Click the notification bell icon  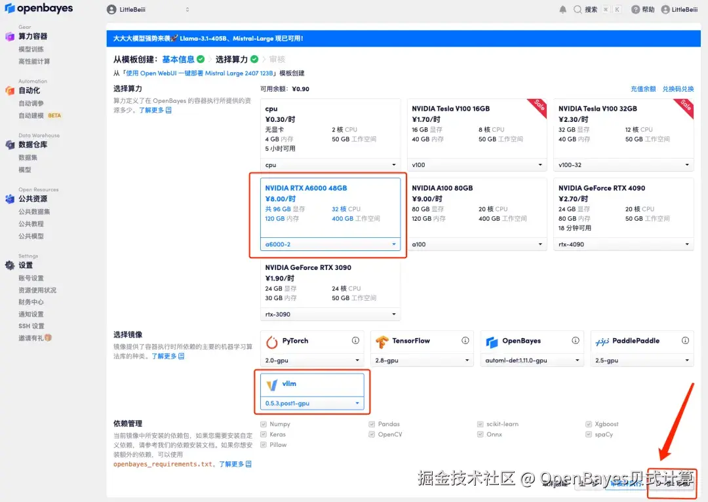564,9
